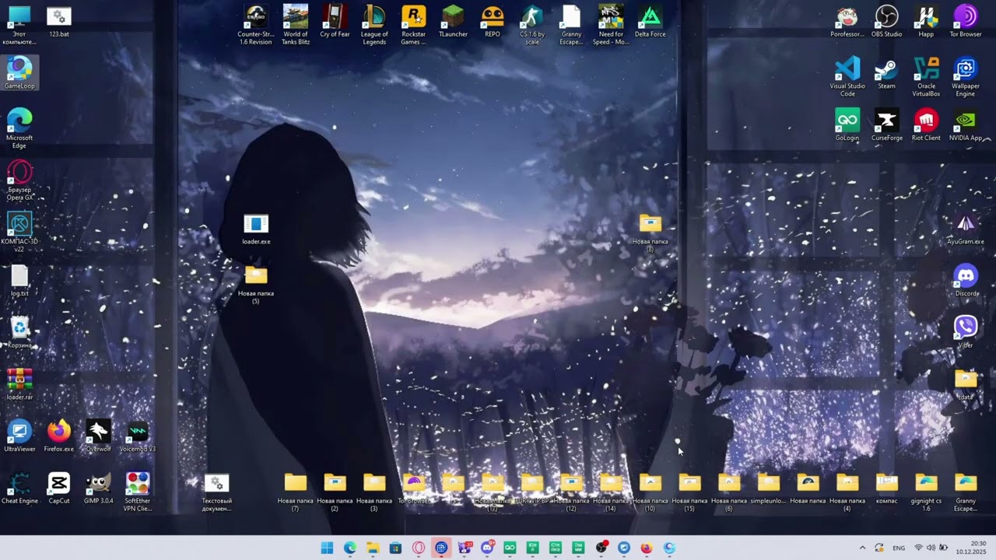
Task: Open Wallpaper Engine shortcut
Action: click(966, 77)
